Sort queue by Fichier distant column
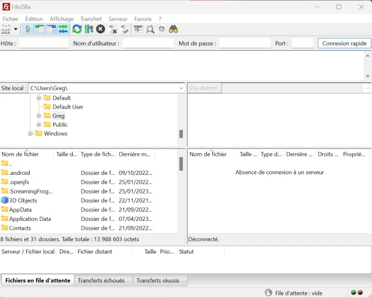This screenshot has height=298, width=372. pyautogui.click(x=104, y=251)
